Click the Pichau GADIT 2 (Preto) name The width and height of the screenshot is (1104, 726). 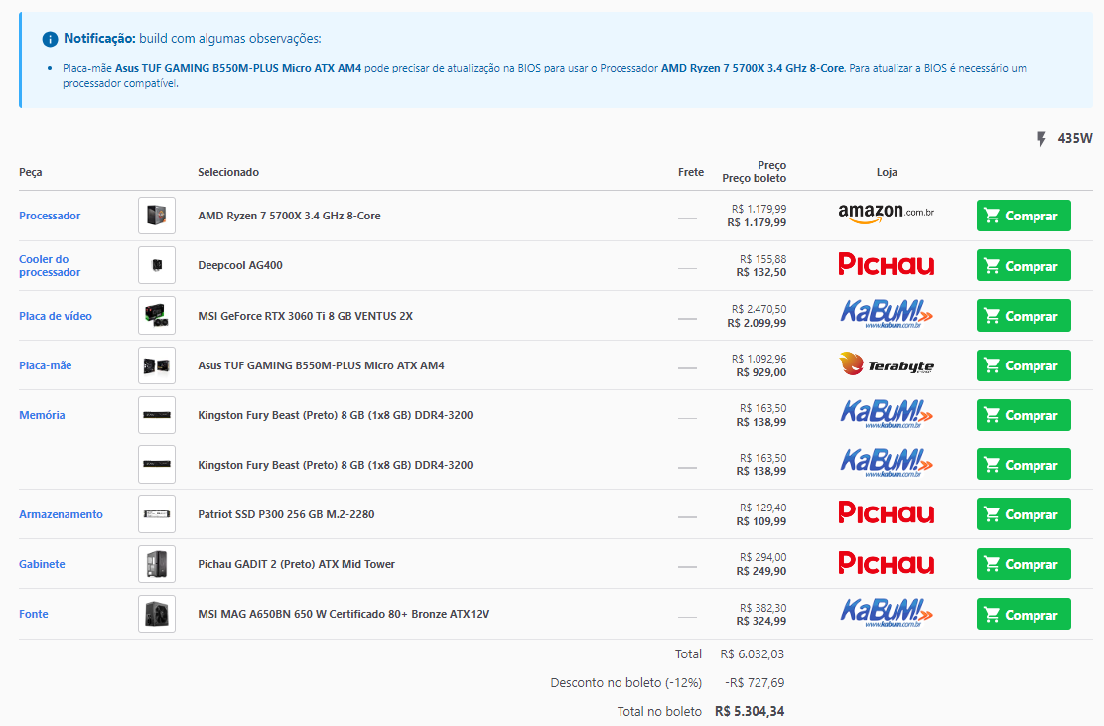(x=297, y=564)
